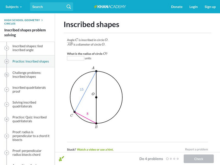Select Proof: radius is perpendicular to chord
Viewport: 220px width, 165px height.
(31, 136)
